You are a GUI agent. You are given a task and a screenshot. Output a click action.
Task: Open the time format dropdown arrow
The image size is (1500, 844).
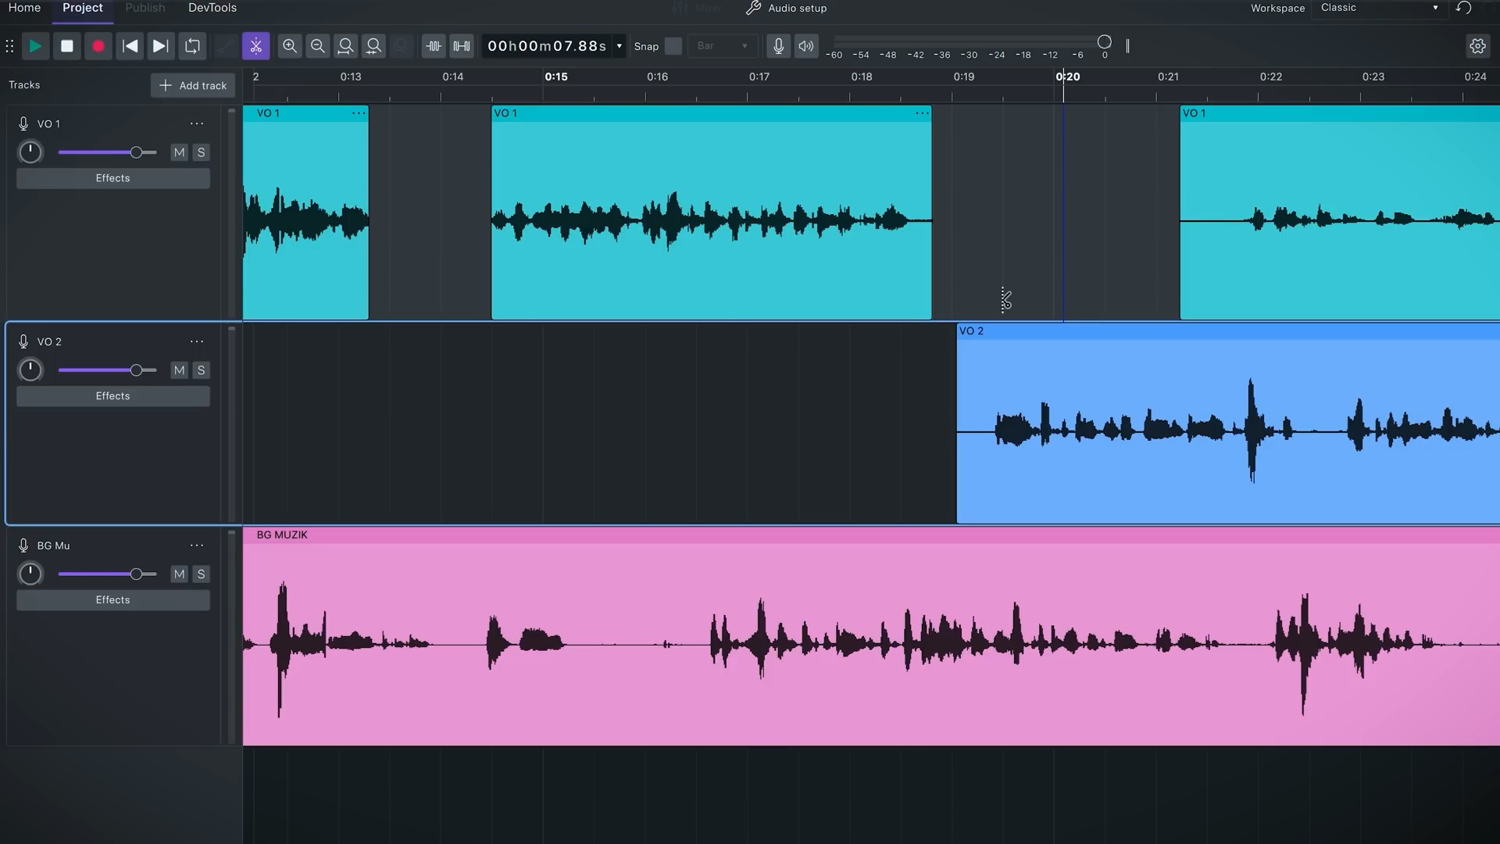pos(620,46)
